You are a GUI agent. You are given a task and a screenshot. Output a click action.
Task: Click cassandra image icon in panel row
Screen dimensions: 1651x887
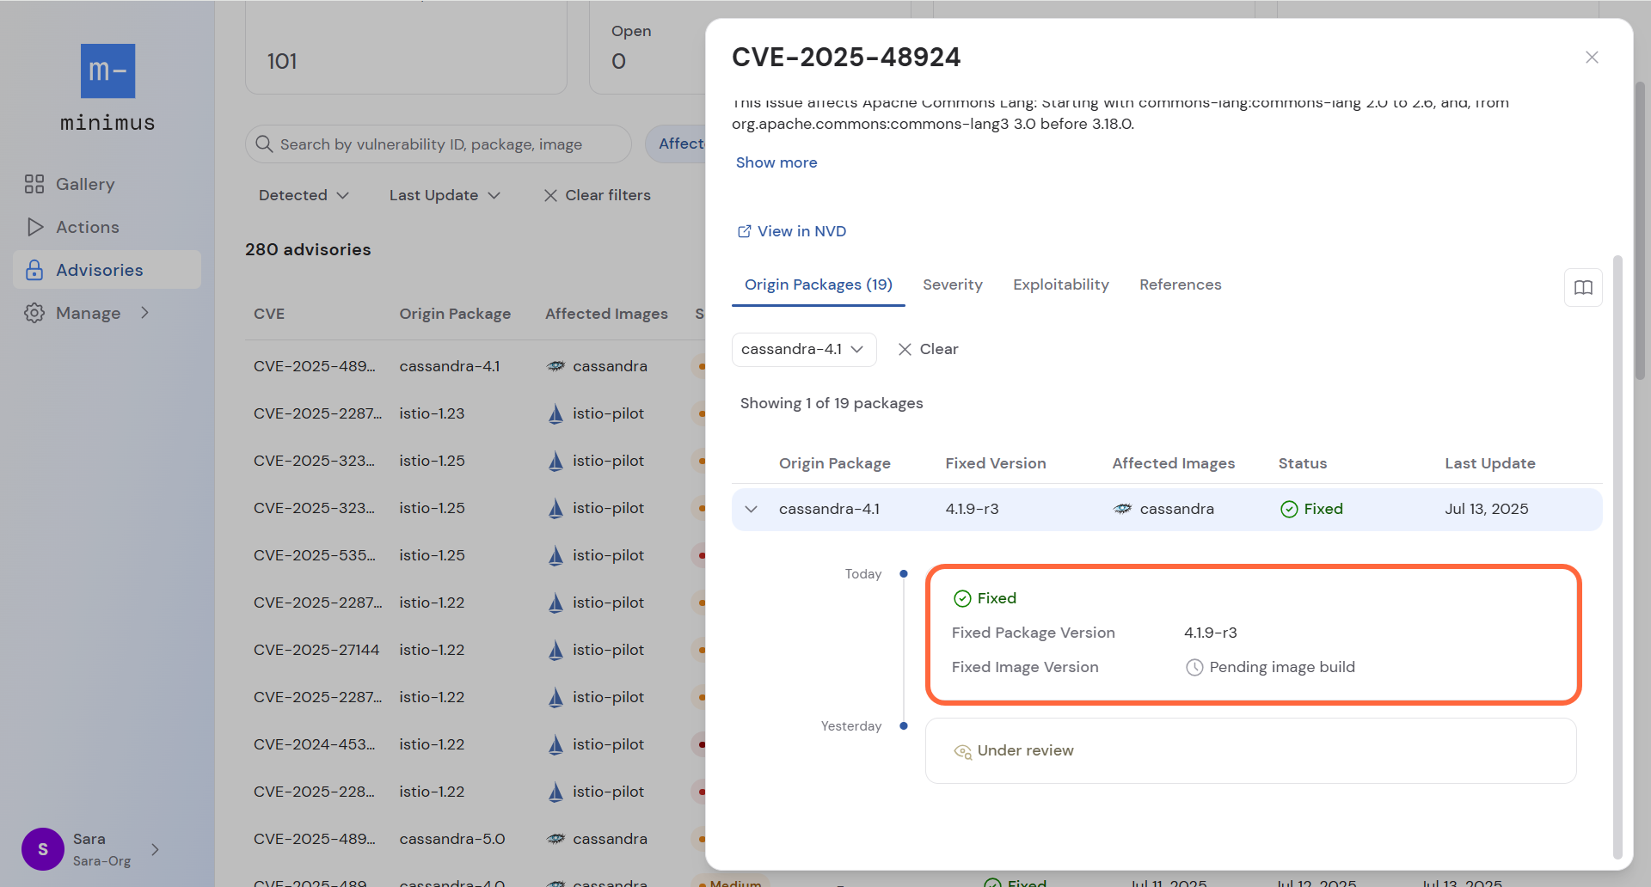coord(1122,509)
